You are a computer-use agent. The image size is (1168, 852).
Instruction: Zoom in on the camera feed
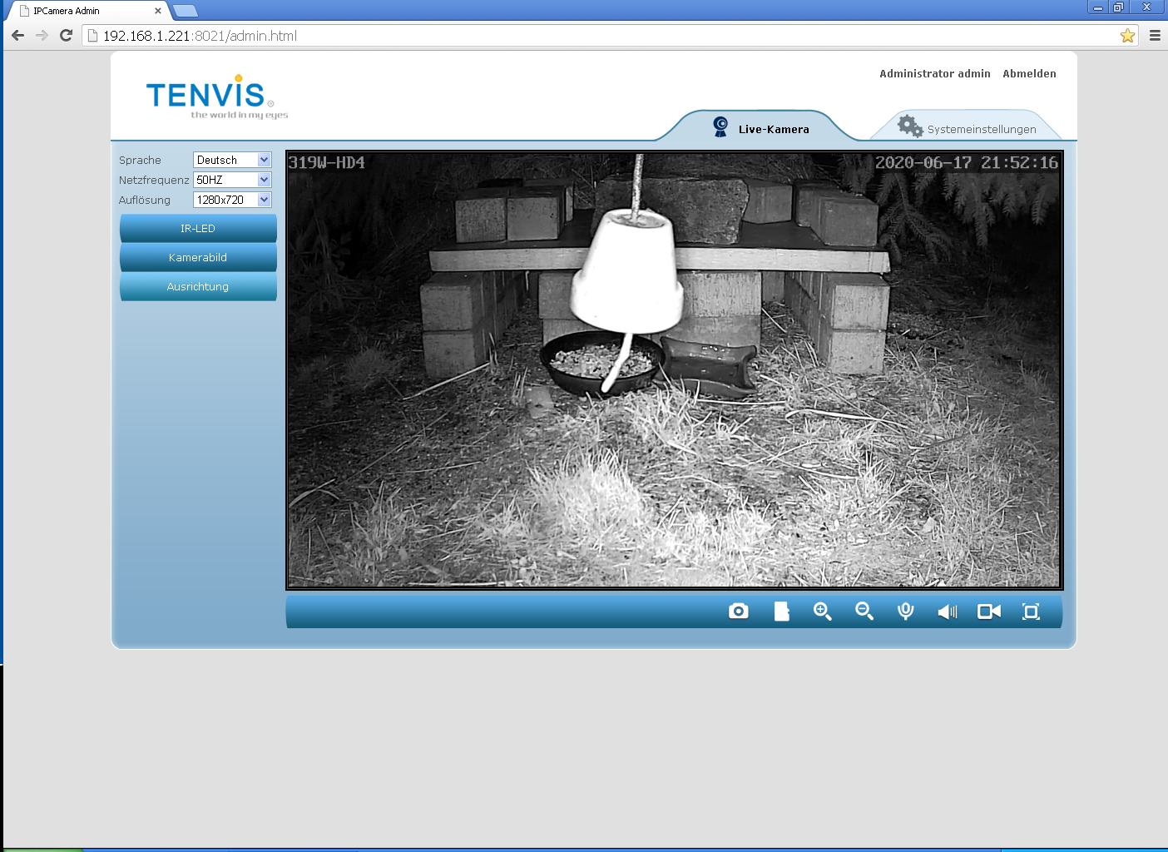(822, 612)
